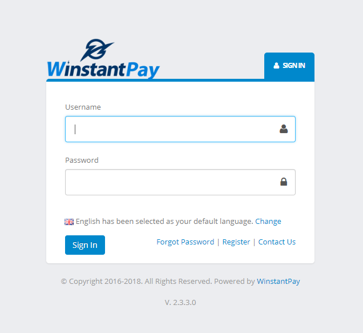Open the SIGN IN tab

click(x=289, y=66)
